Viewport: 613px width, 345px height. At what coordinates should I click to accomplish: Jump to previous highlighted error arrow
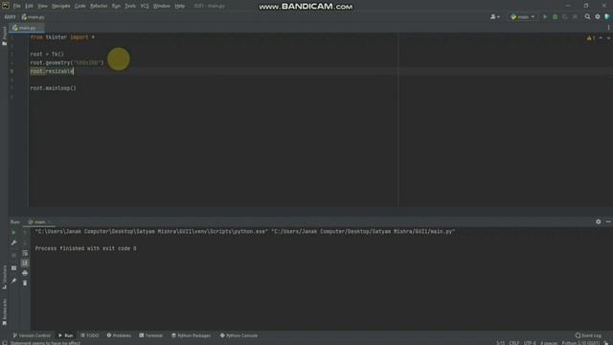601,37
